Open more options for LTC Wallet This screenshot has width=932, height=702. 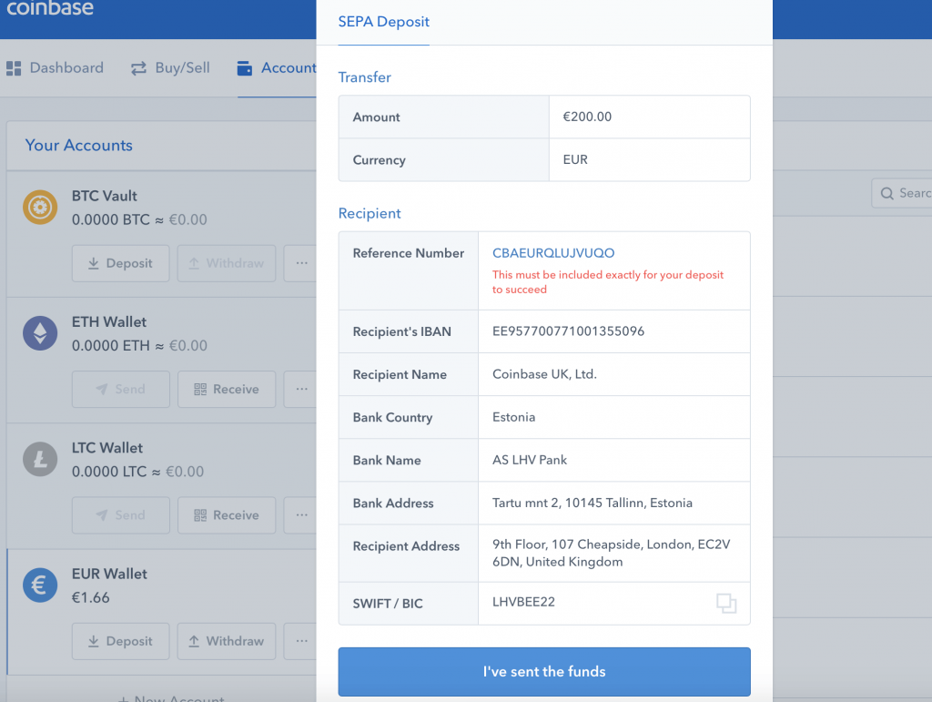[x=300, y=515]
